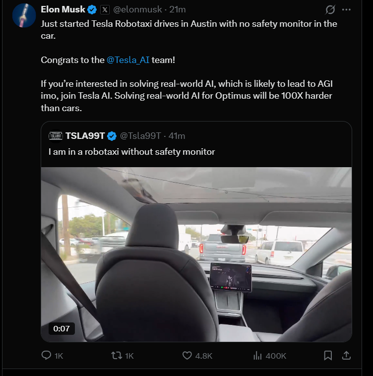Screen dimensions: 373x376
Task: Click the 0:07 video duration badge
Action: (62, 328)
